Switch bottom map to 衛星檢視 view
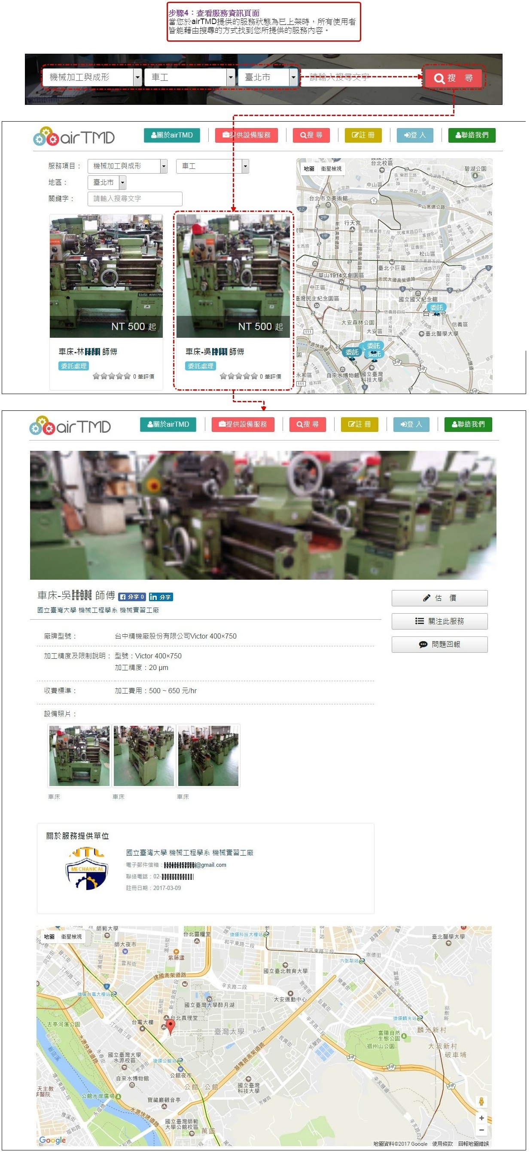The width and height of the screenshot is (530, 1153). [x=72, y=936]
